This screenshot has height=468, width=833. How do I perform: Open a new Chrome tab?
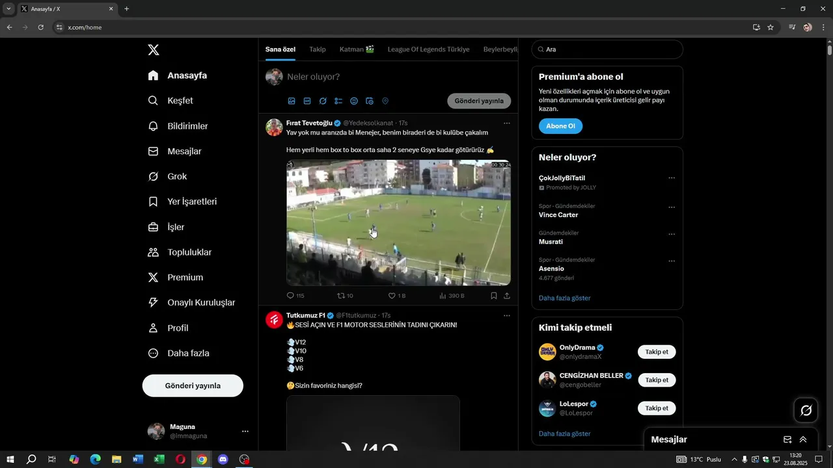[x=126, y=9]
